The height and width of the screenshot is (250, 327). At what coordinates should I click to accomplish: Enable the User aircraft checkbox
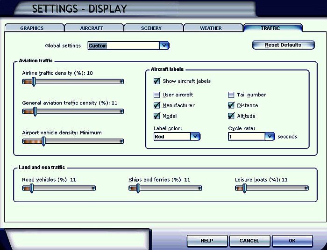[157, 95]
